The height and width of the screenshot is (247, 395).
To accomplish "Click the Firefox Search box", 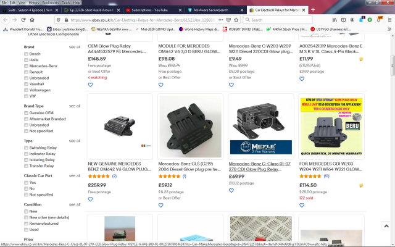I will [x=278, y=20].
